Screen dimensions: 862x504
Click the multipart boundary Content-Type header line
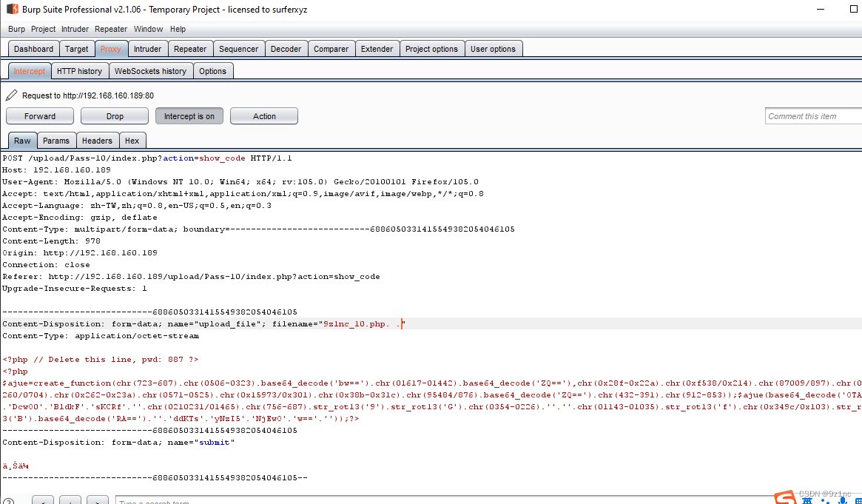click(x=258, y=229)
